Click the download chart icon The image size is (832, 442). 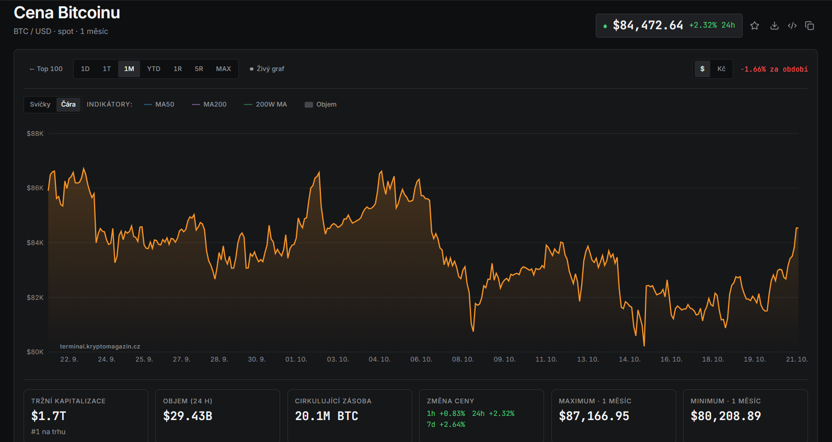pos(775,26)
